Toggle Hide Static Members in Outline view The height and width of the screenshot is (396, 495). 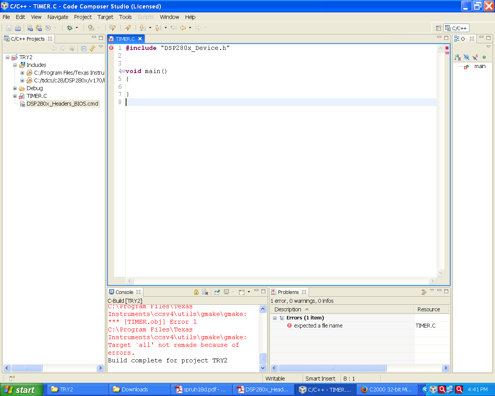475,57
